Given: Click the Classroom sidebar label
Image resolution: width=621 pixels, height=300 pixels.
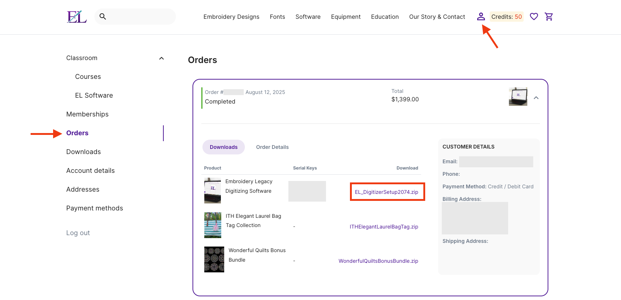Looking at the screenshot, I should point(82,58).
